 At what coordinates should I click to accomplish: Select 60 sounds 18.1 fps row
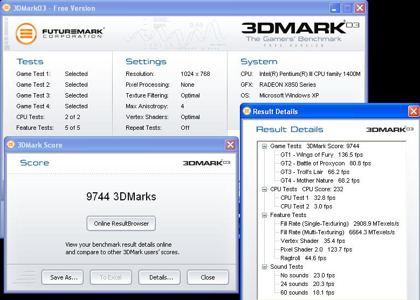[x=307, y=292]
